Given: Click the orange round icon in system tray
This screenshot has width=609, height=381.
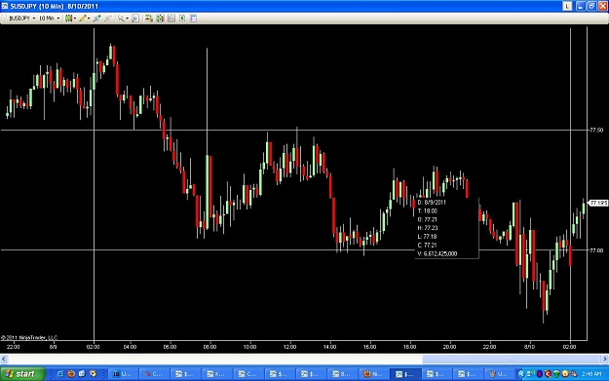Looking at the screenshot, I should pyautogui.click(x=565, y=373).
